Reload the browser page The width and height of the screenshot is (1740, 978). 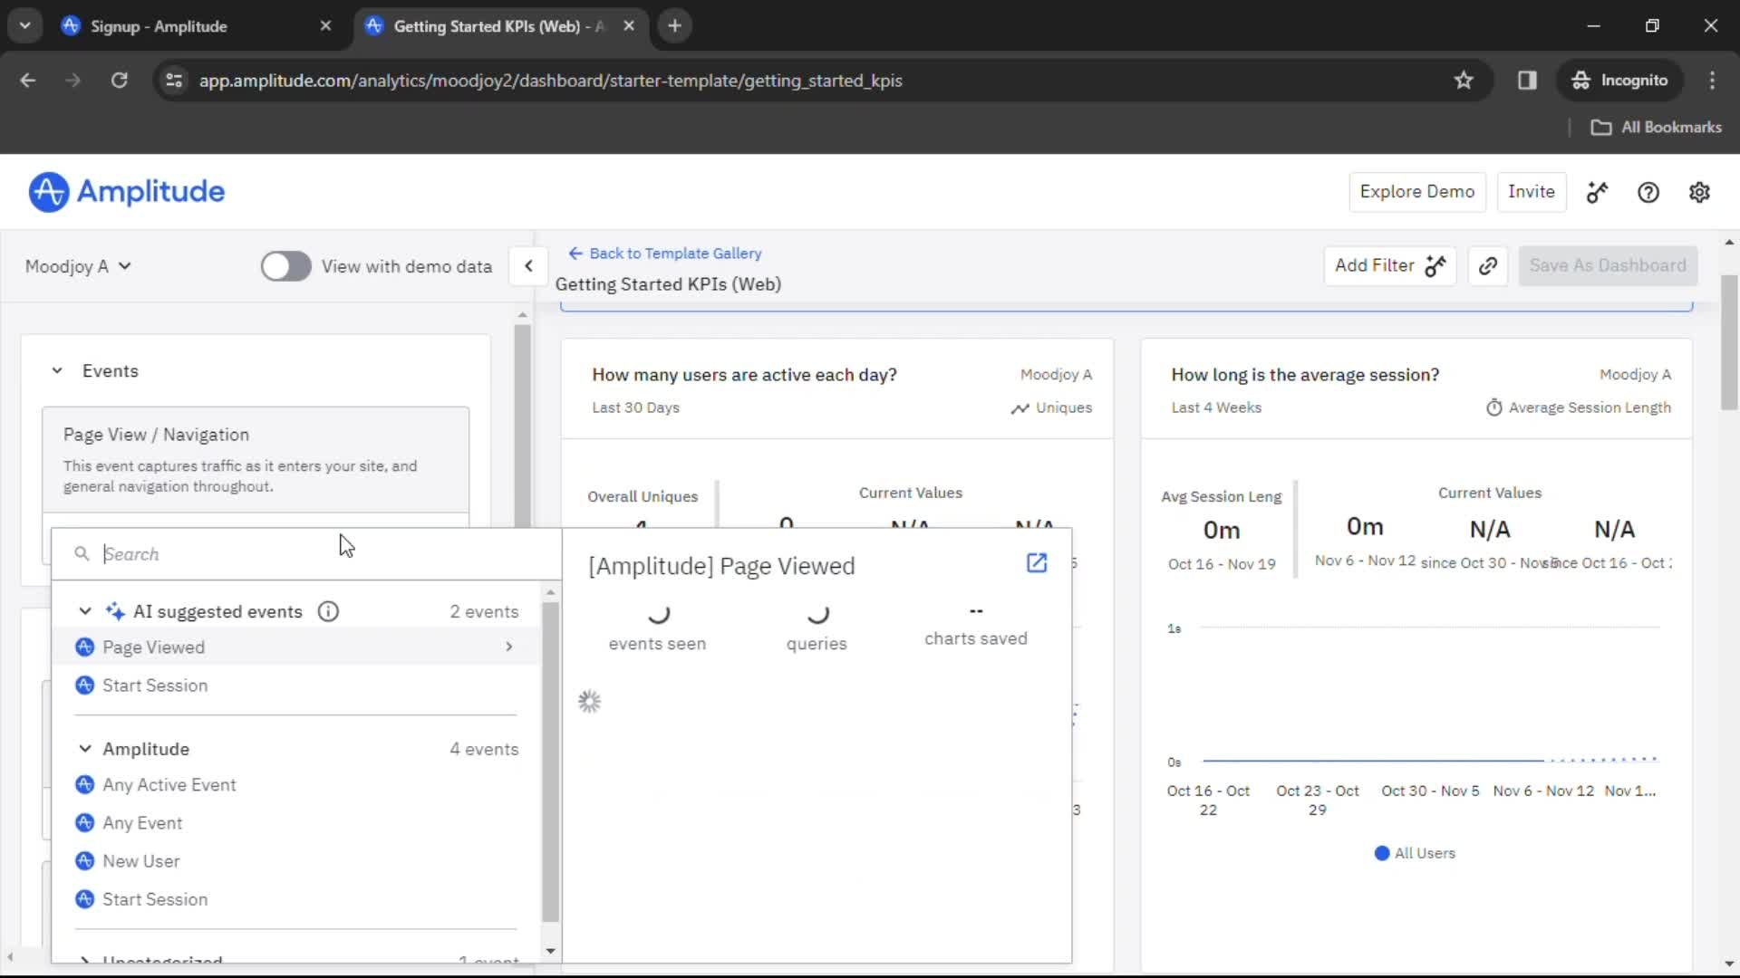tap(119, 81)
